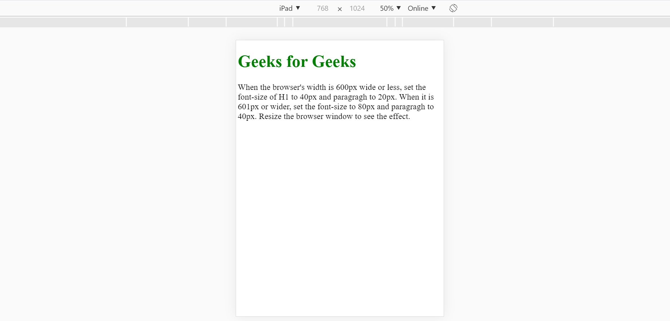
Task: Edit the 1024 height field
Action: tap(357, 8)
